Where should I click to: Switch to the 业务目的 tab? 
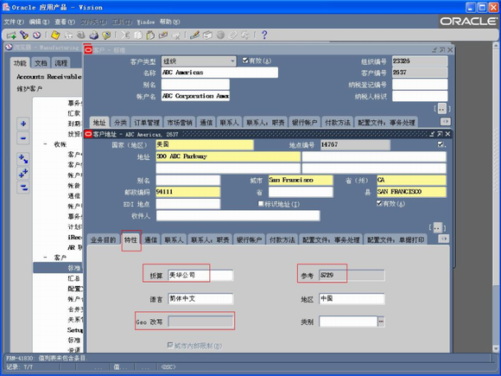[103, 239]
